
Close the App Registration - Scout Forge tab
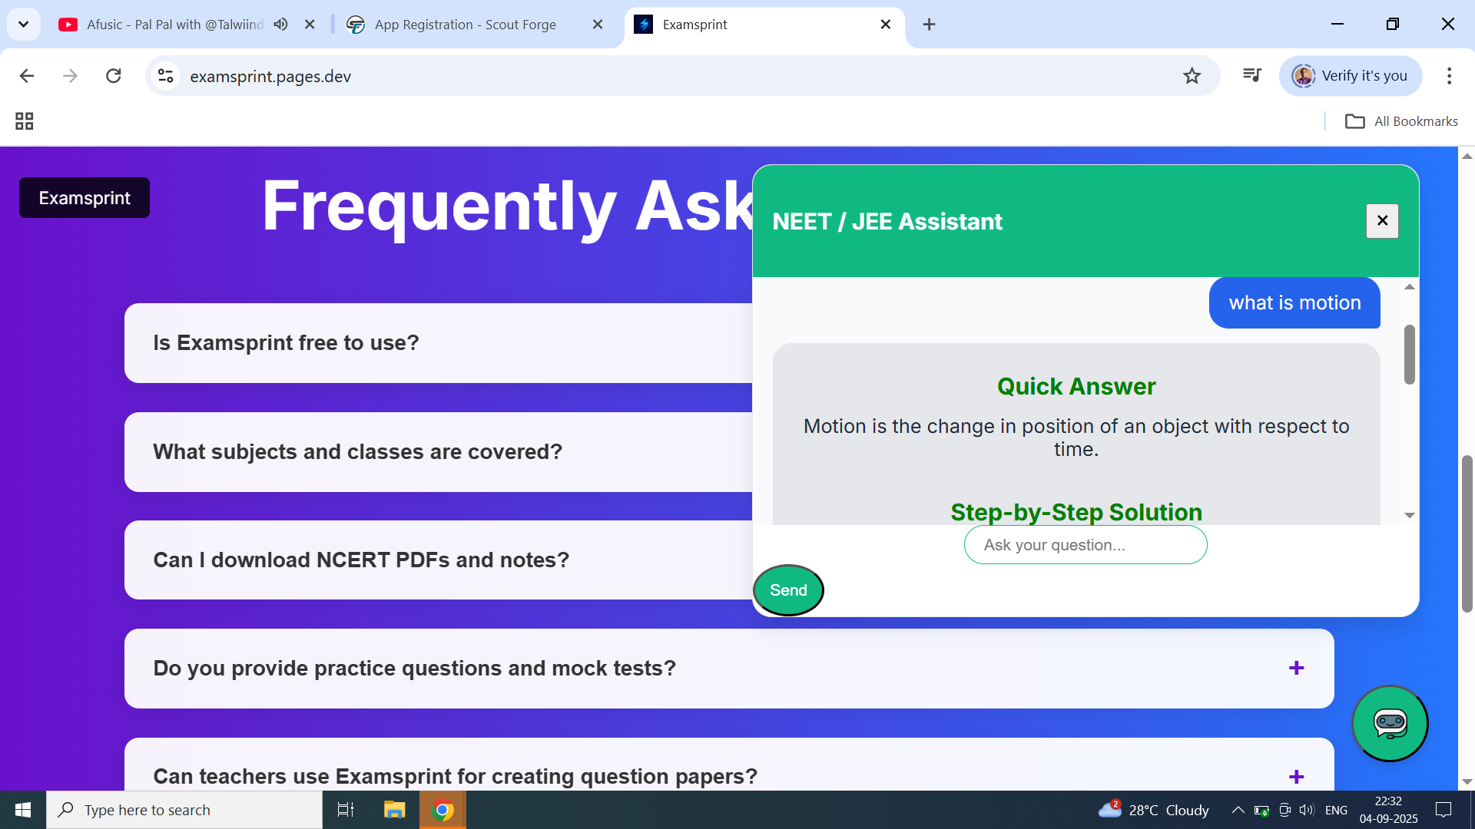(x=598, y=25)
